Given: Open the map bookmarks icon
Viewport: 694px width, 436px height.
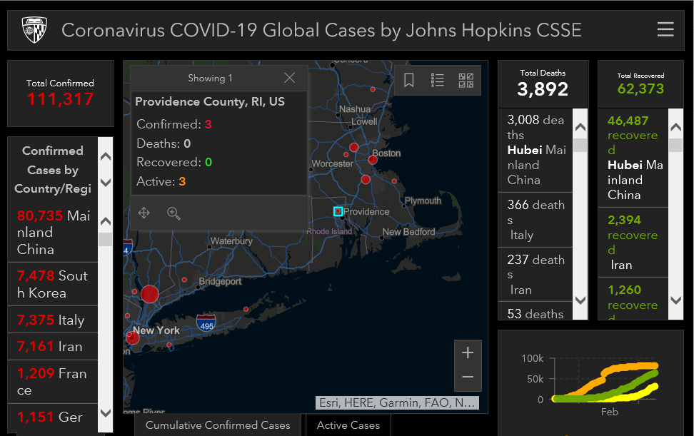Looking at the screenshot, I should [x=408, y=80].
